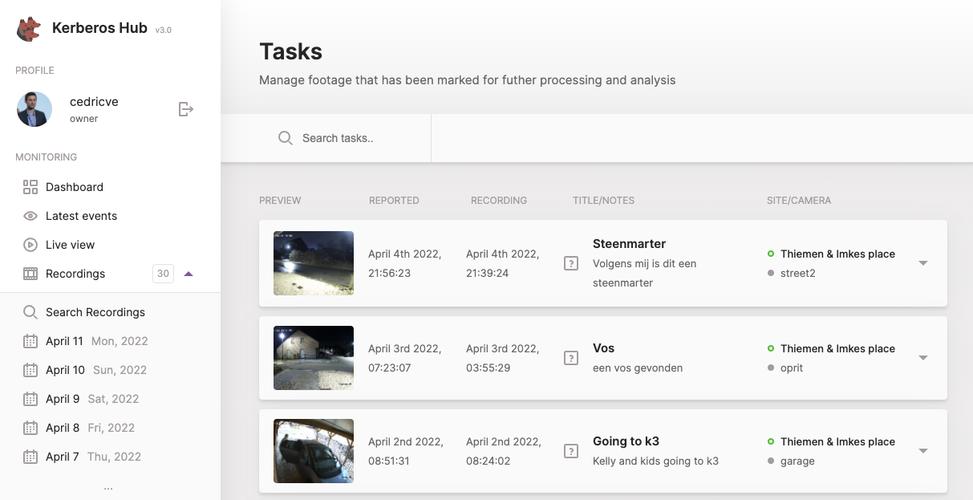Click the question-mark icon on the Vos task
This screenshot has height=500, width=973.
570,360
